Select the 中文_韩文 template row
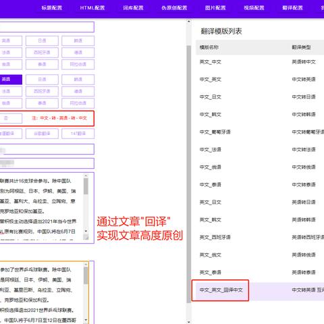 [x=260, y=115]
